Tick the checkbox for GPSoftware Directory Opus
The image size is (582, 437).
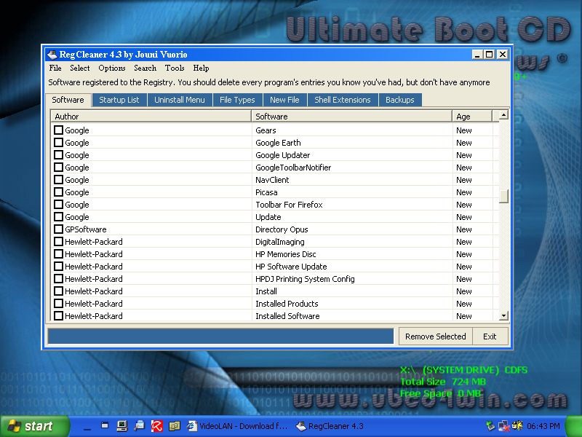(x=59, y=229)
